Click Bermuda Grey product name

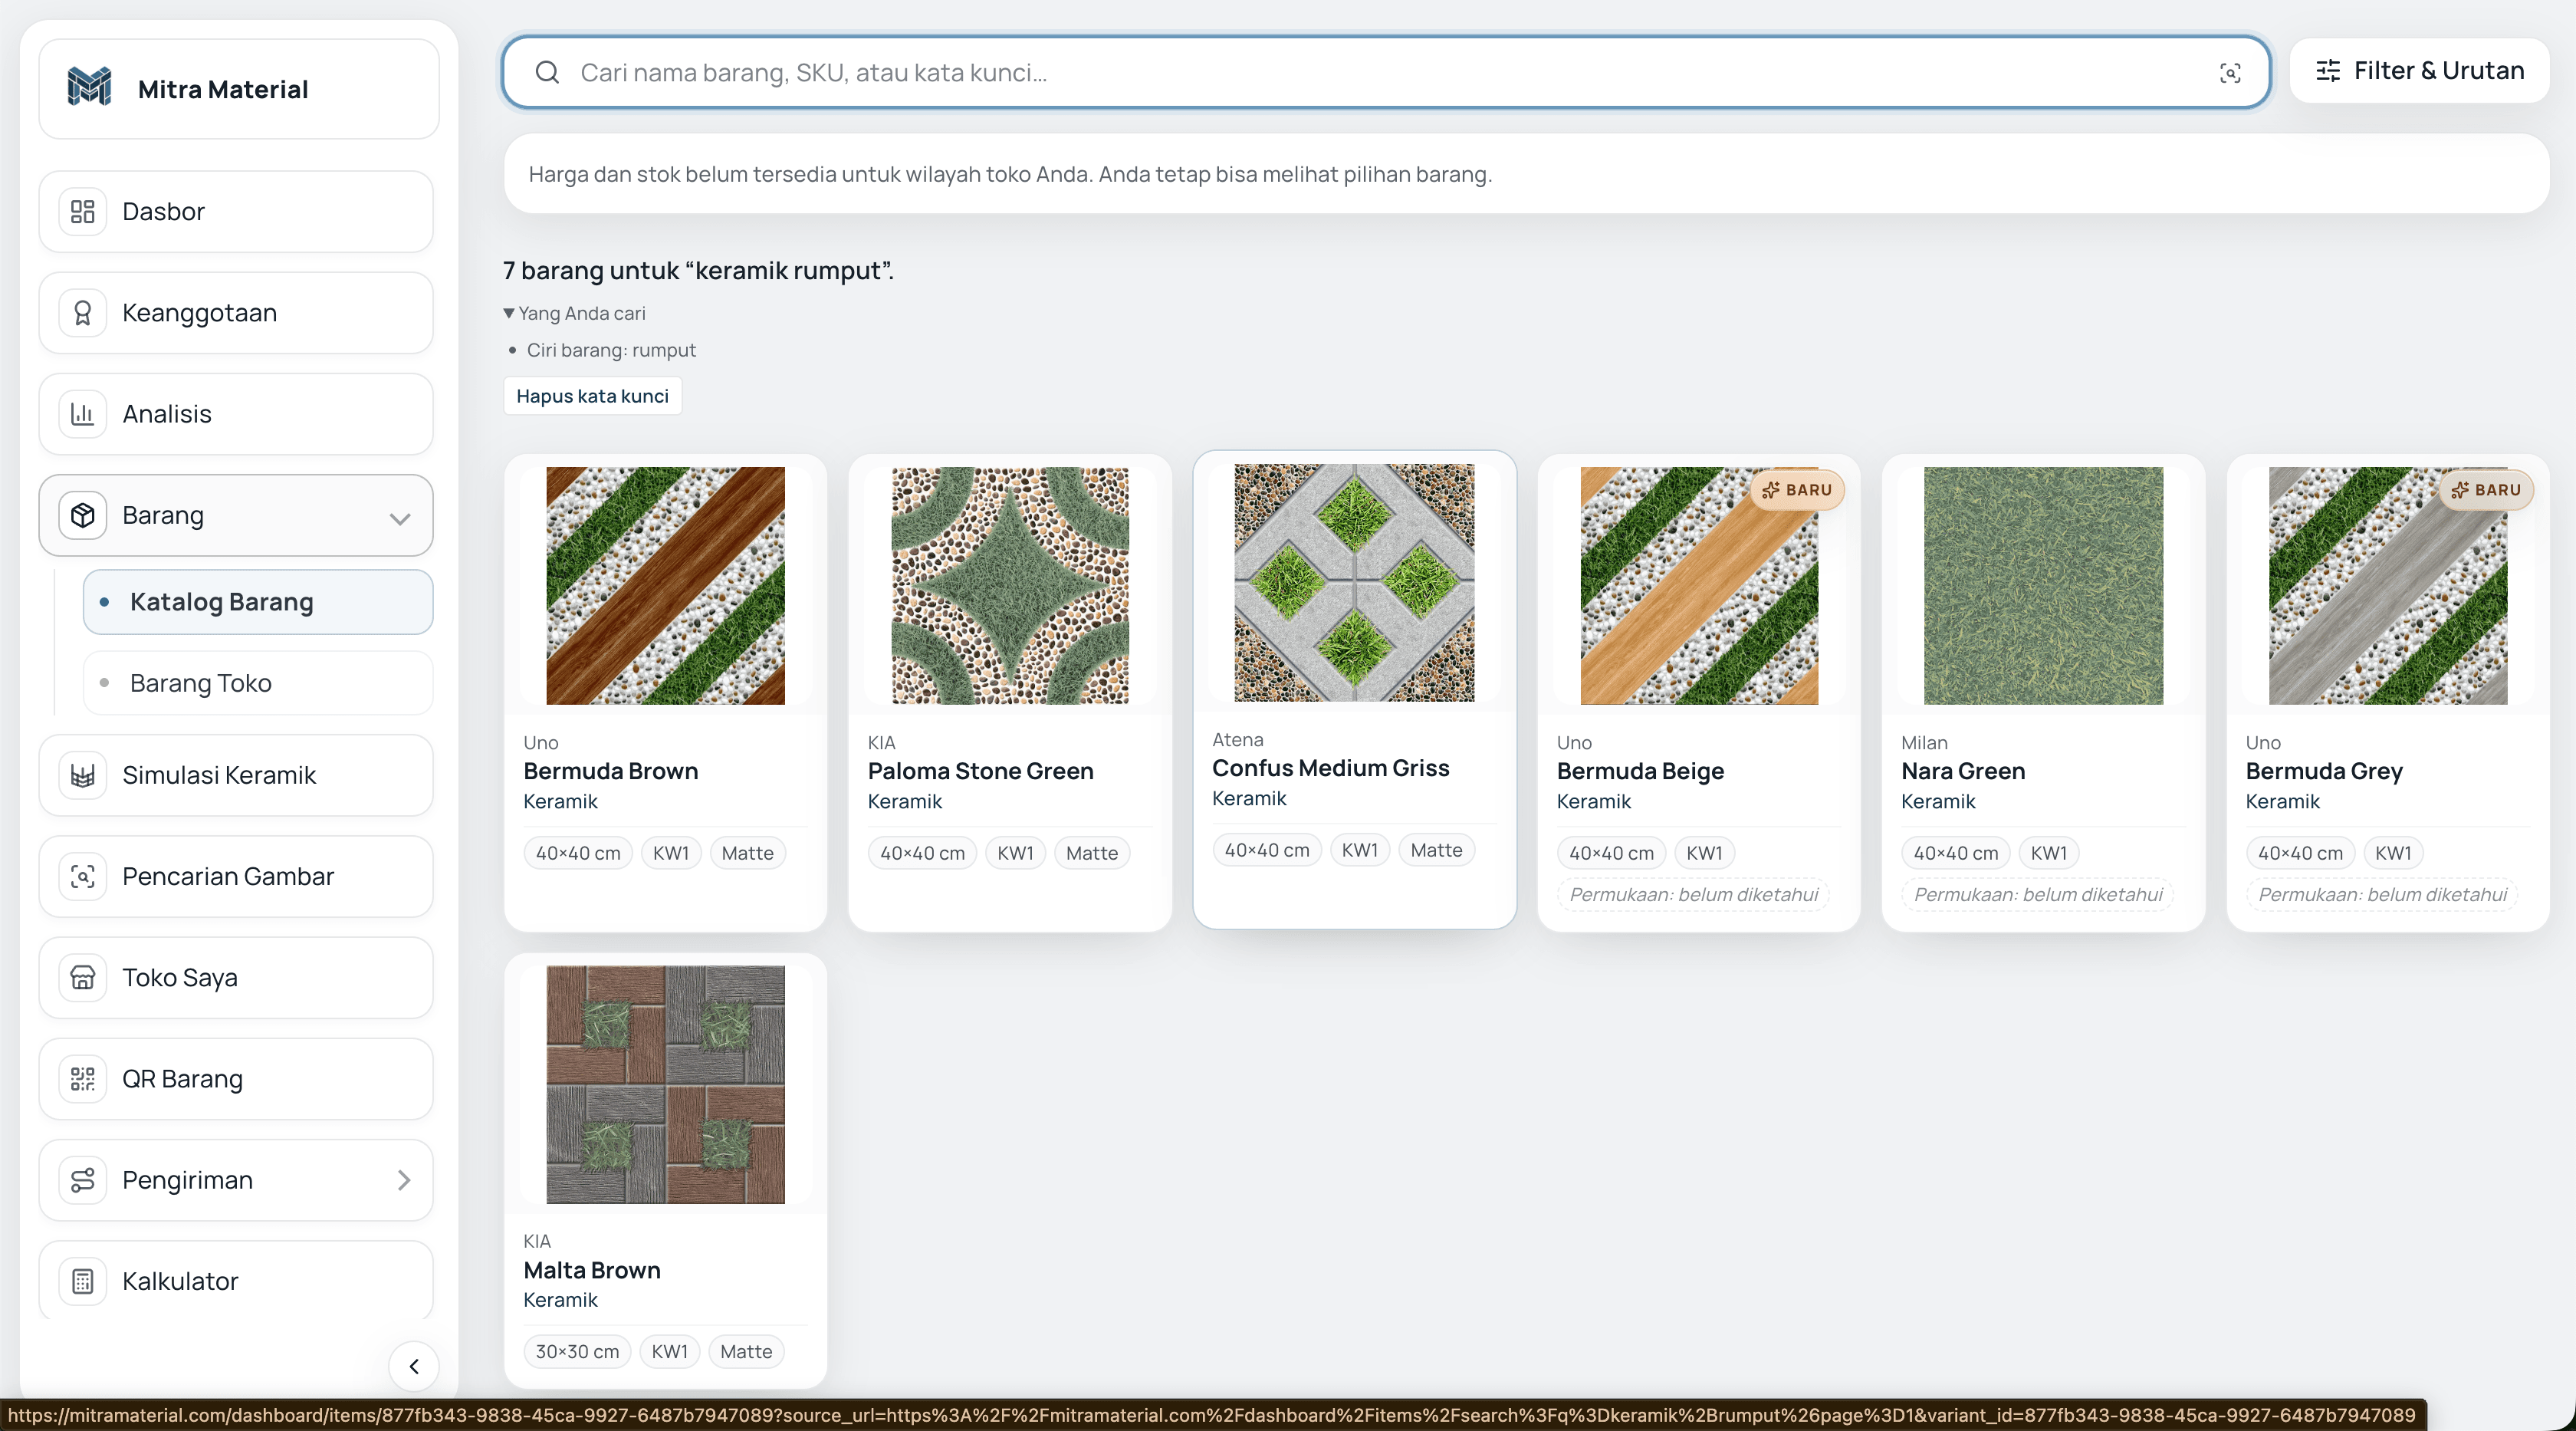coord(2324,771)
